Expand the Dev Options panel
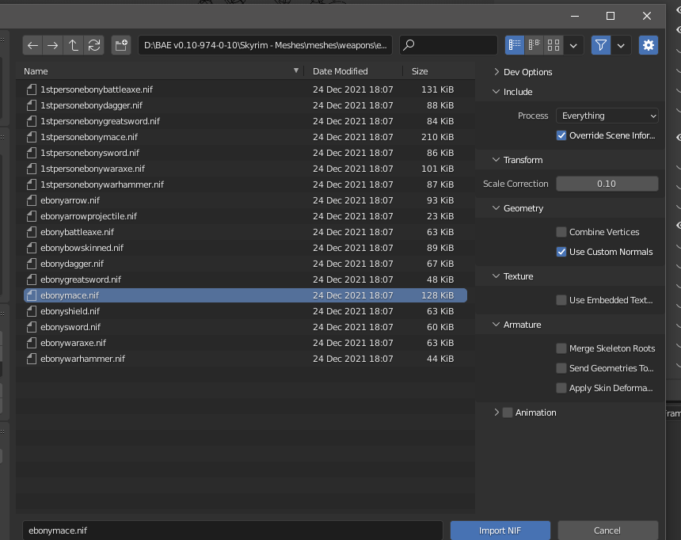 click(496, 72)
